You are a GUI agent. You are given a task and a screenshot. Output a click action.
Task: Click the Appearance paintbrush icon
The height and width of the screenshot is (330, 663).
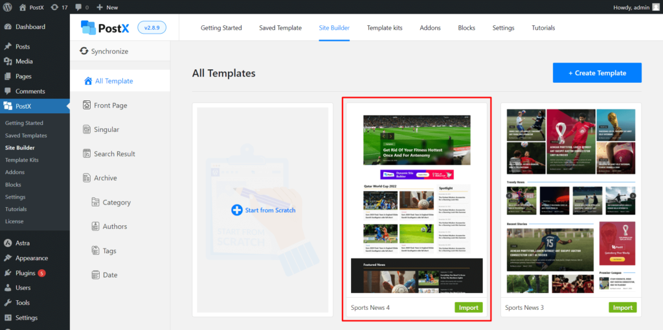tap(8, 258)
